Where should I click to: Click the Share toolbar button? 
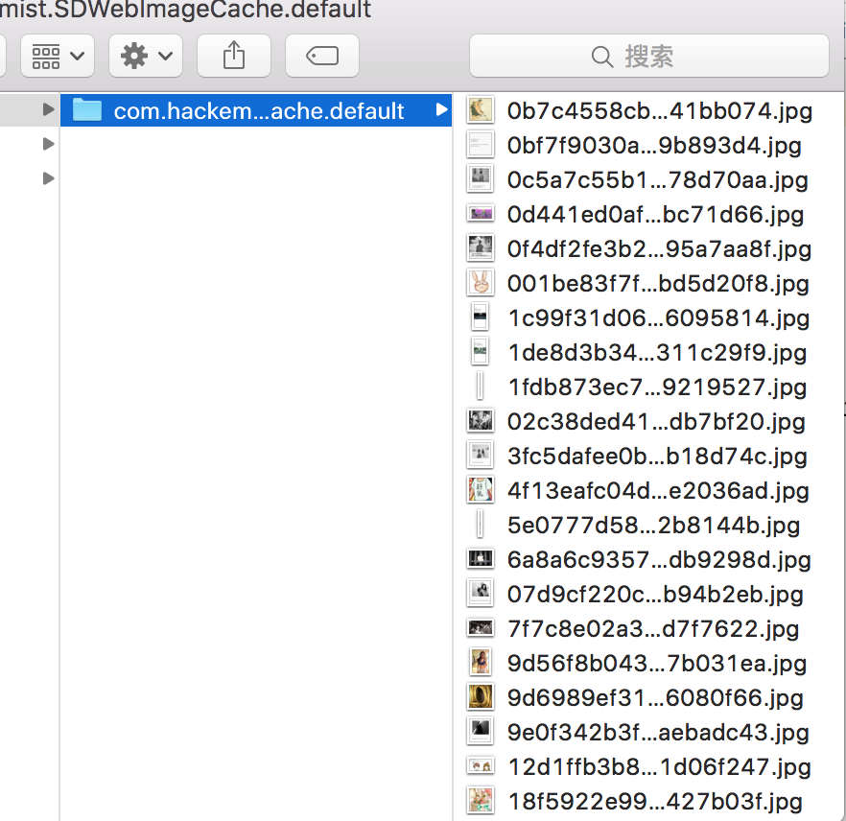234,56
